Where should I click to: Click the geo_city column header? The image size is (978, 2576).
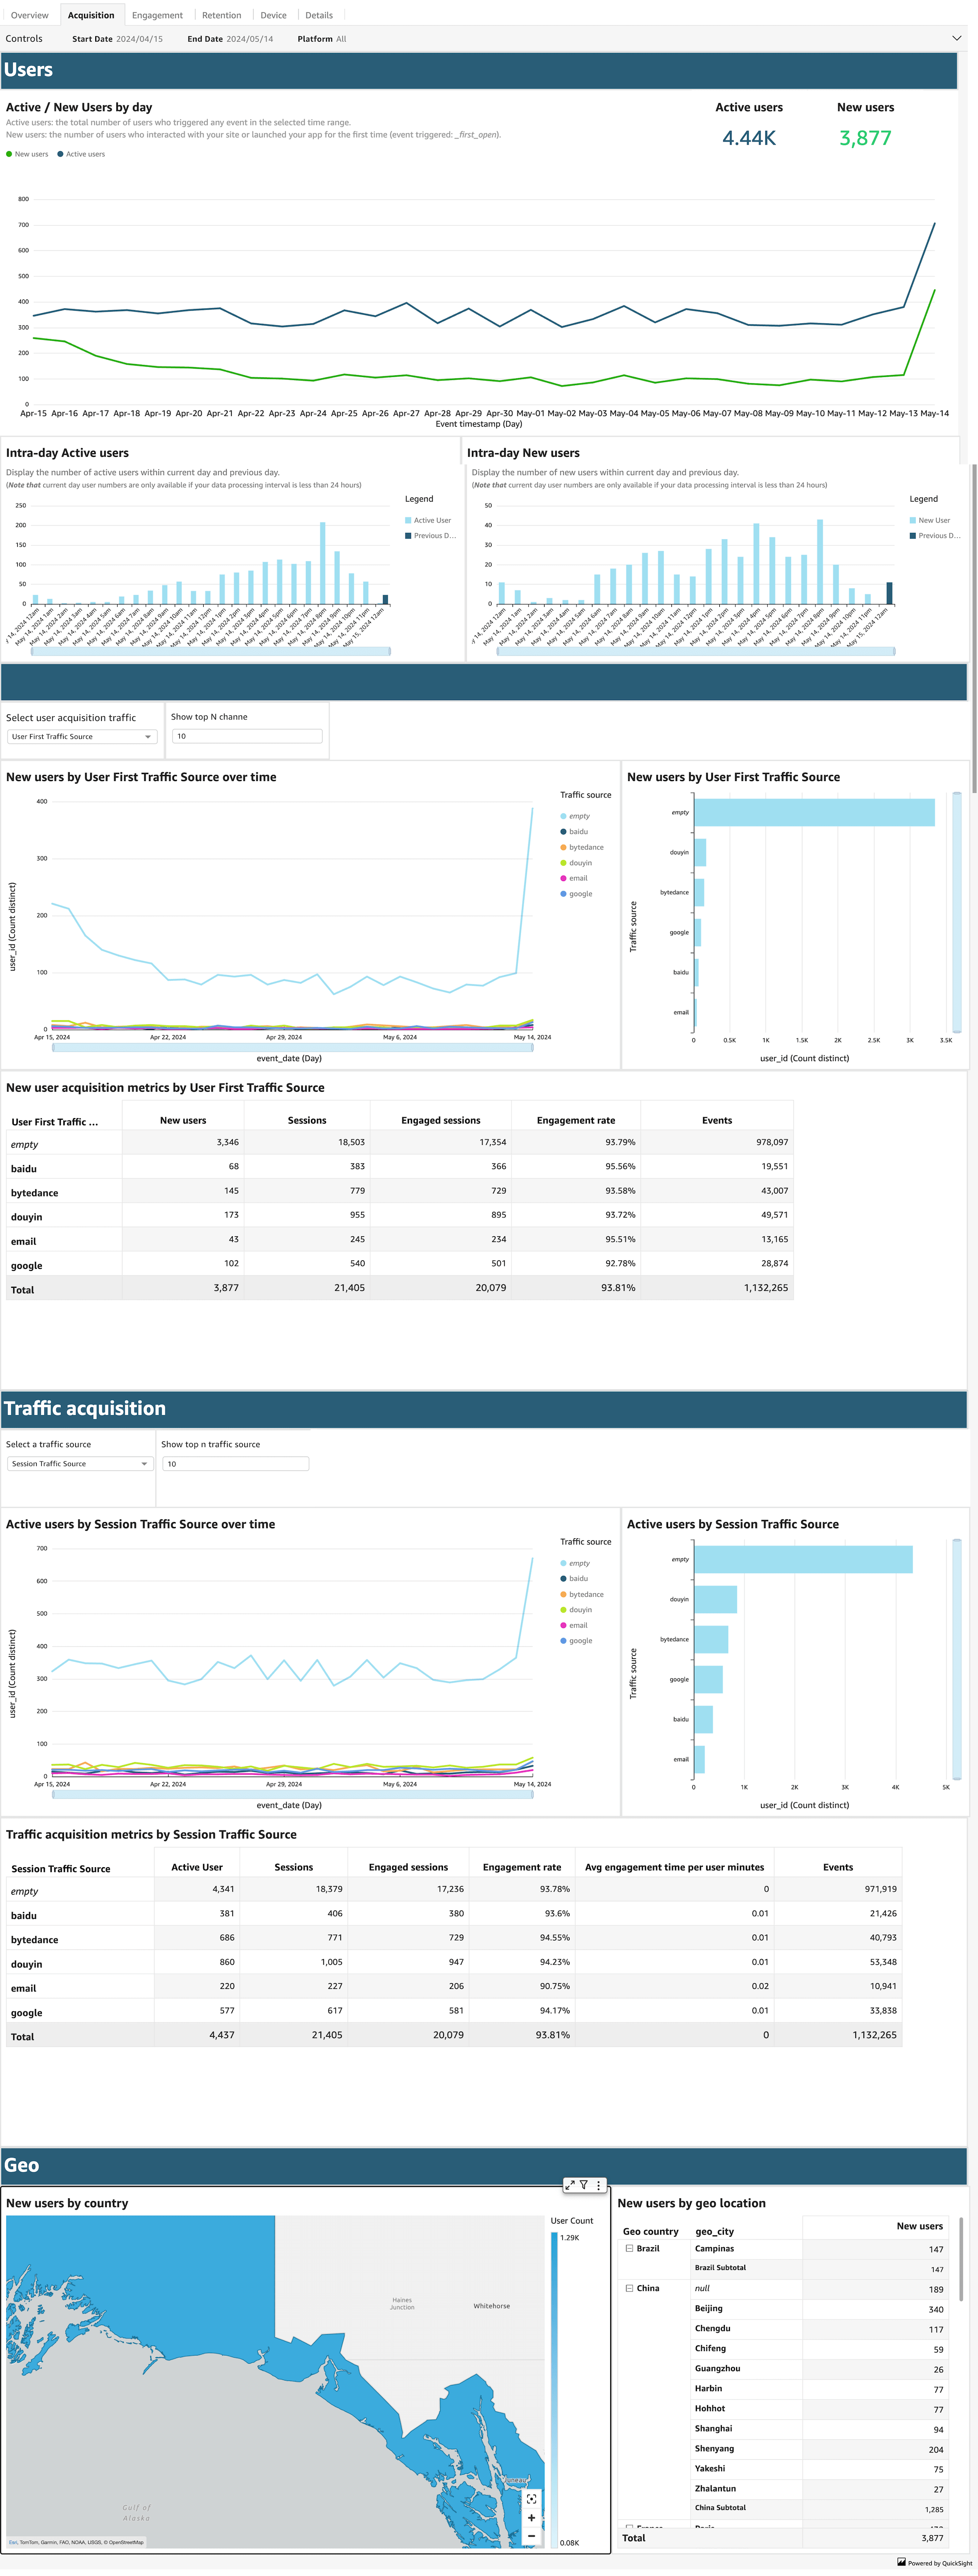[x=714, y=2231]
